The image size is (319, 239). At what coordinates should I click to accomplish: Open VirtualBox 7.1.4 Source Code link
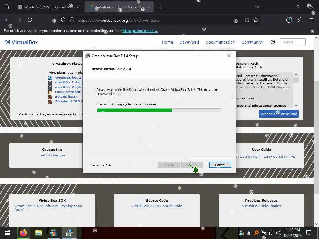(157, 206)
